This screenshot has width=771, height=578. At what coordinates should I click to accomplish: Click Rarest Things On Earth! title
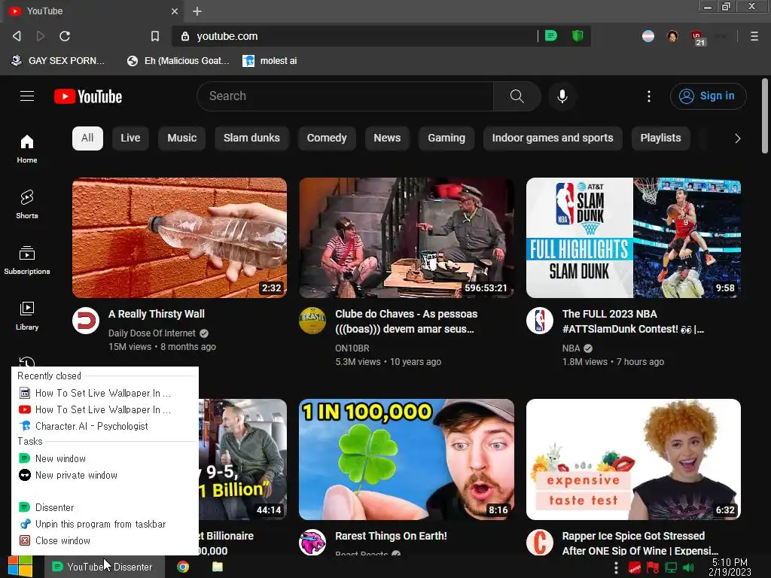(391, 536)
